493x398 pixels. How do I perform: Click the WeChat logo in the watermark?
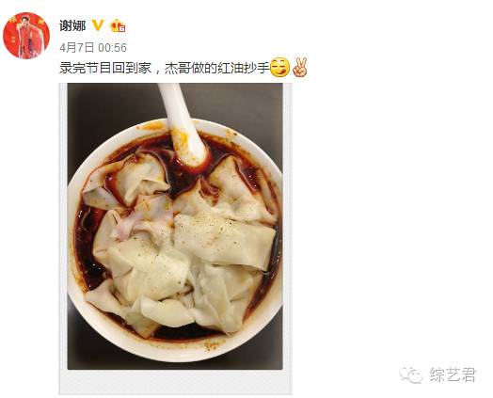point(411,374)
